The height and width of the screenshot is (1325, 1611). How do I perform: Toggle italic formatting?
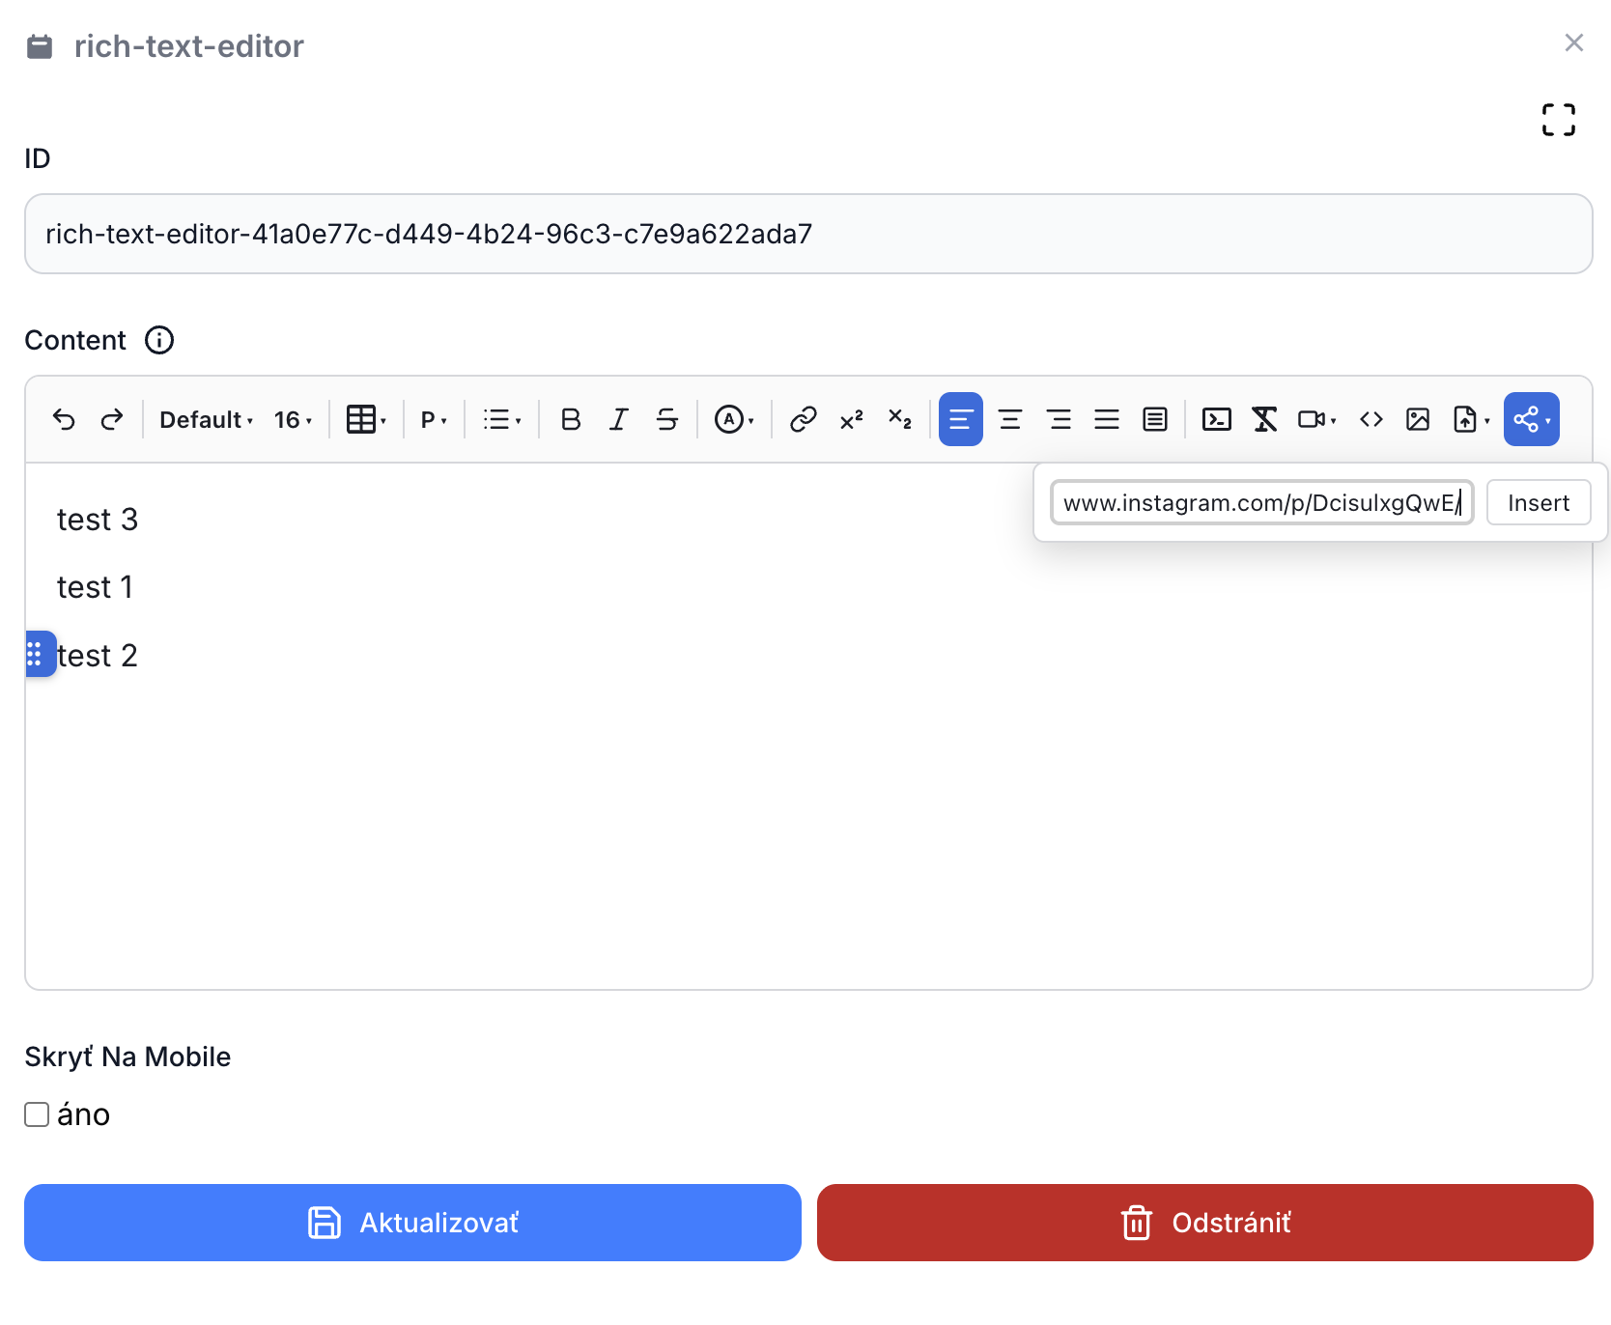point(619,419)
